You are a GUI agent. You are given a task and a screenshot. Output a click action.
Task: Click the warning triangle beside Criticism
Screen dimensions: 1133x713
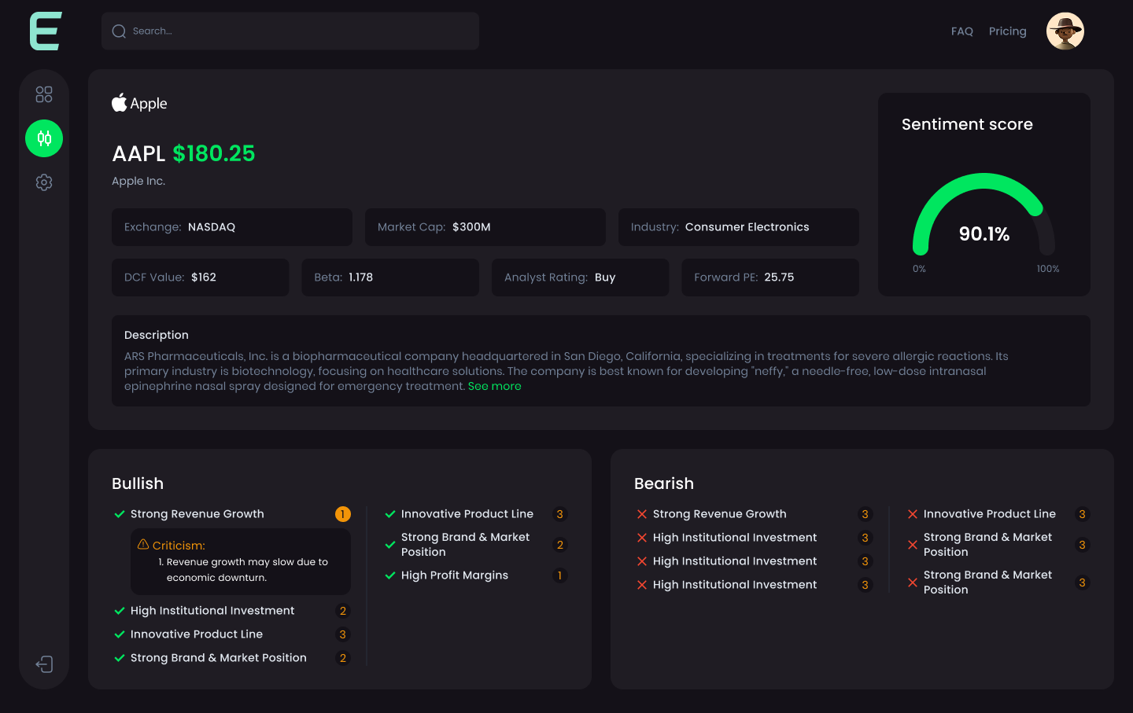pyautogui.click(x=142, y=543)
